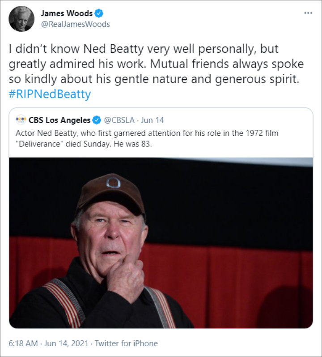Image resolution: width=322 pixels, height=357 pixels.
Task: Open the Twitter for iPhone source link
Action: 126,343
